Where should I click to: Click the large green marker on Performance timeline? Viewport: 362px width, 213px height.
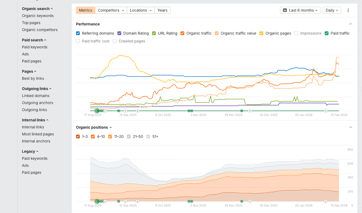(97, 111)
